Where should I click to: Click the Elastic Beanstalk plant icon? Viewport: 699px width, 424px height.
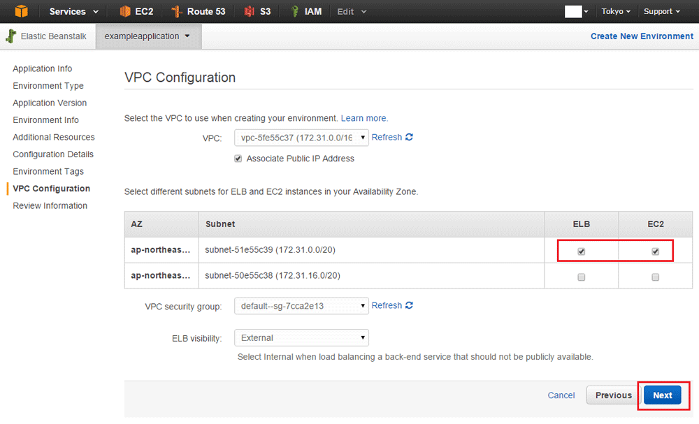11,36
